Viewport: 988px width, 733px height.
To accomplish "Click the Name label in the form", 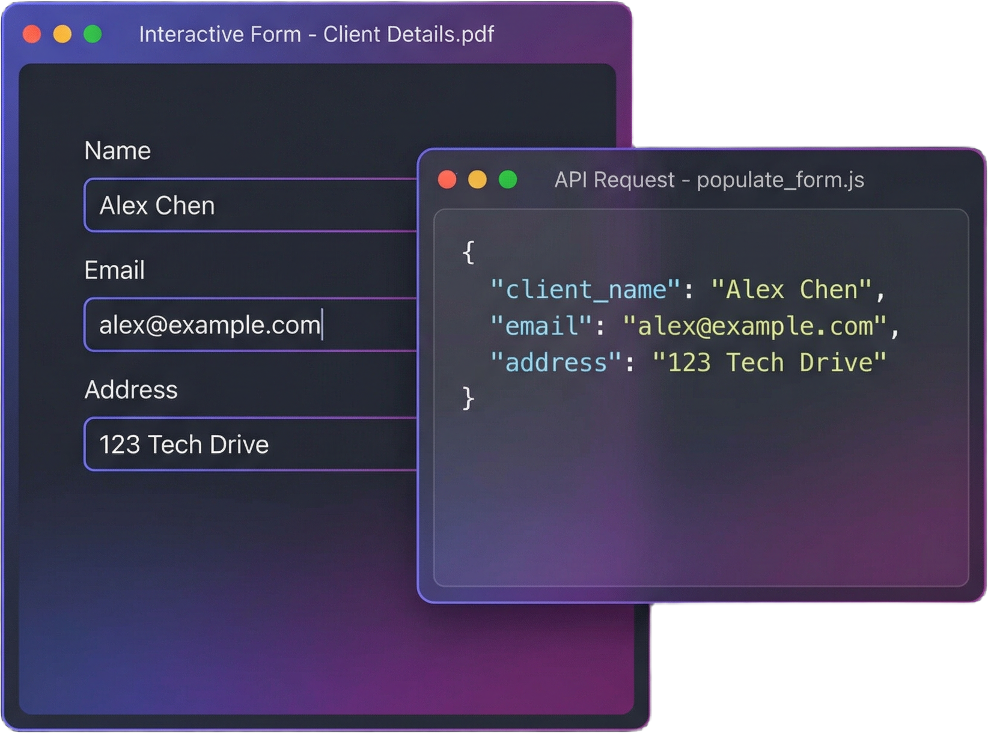I will coord(117,151).
